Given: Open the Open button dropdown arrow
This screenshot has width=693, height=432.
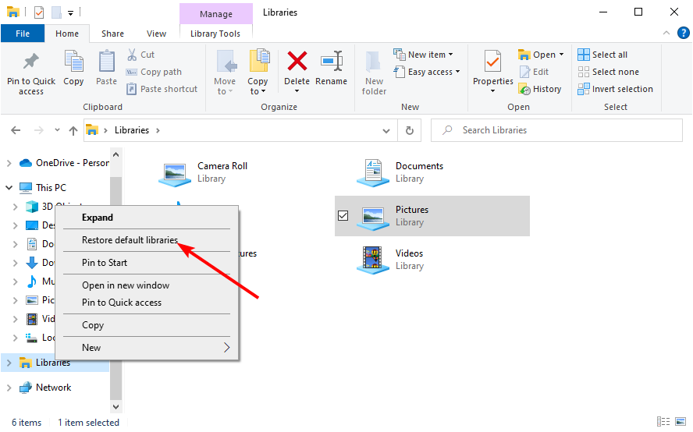Looking at the screenshot, I should 562,55.
